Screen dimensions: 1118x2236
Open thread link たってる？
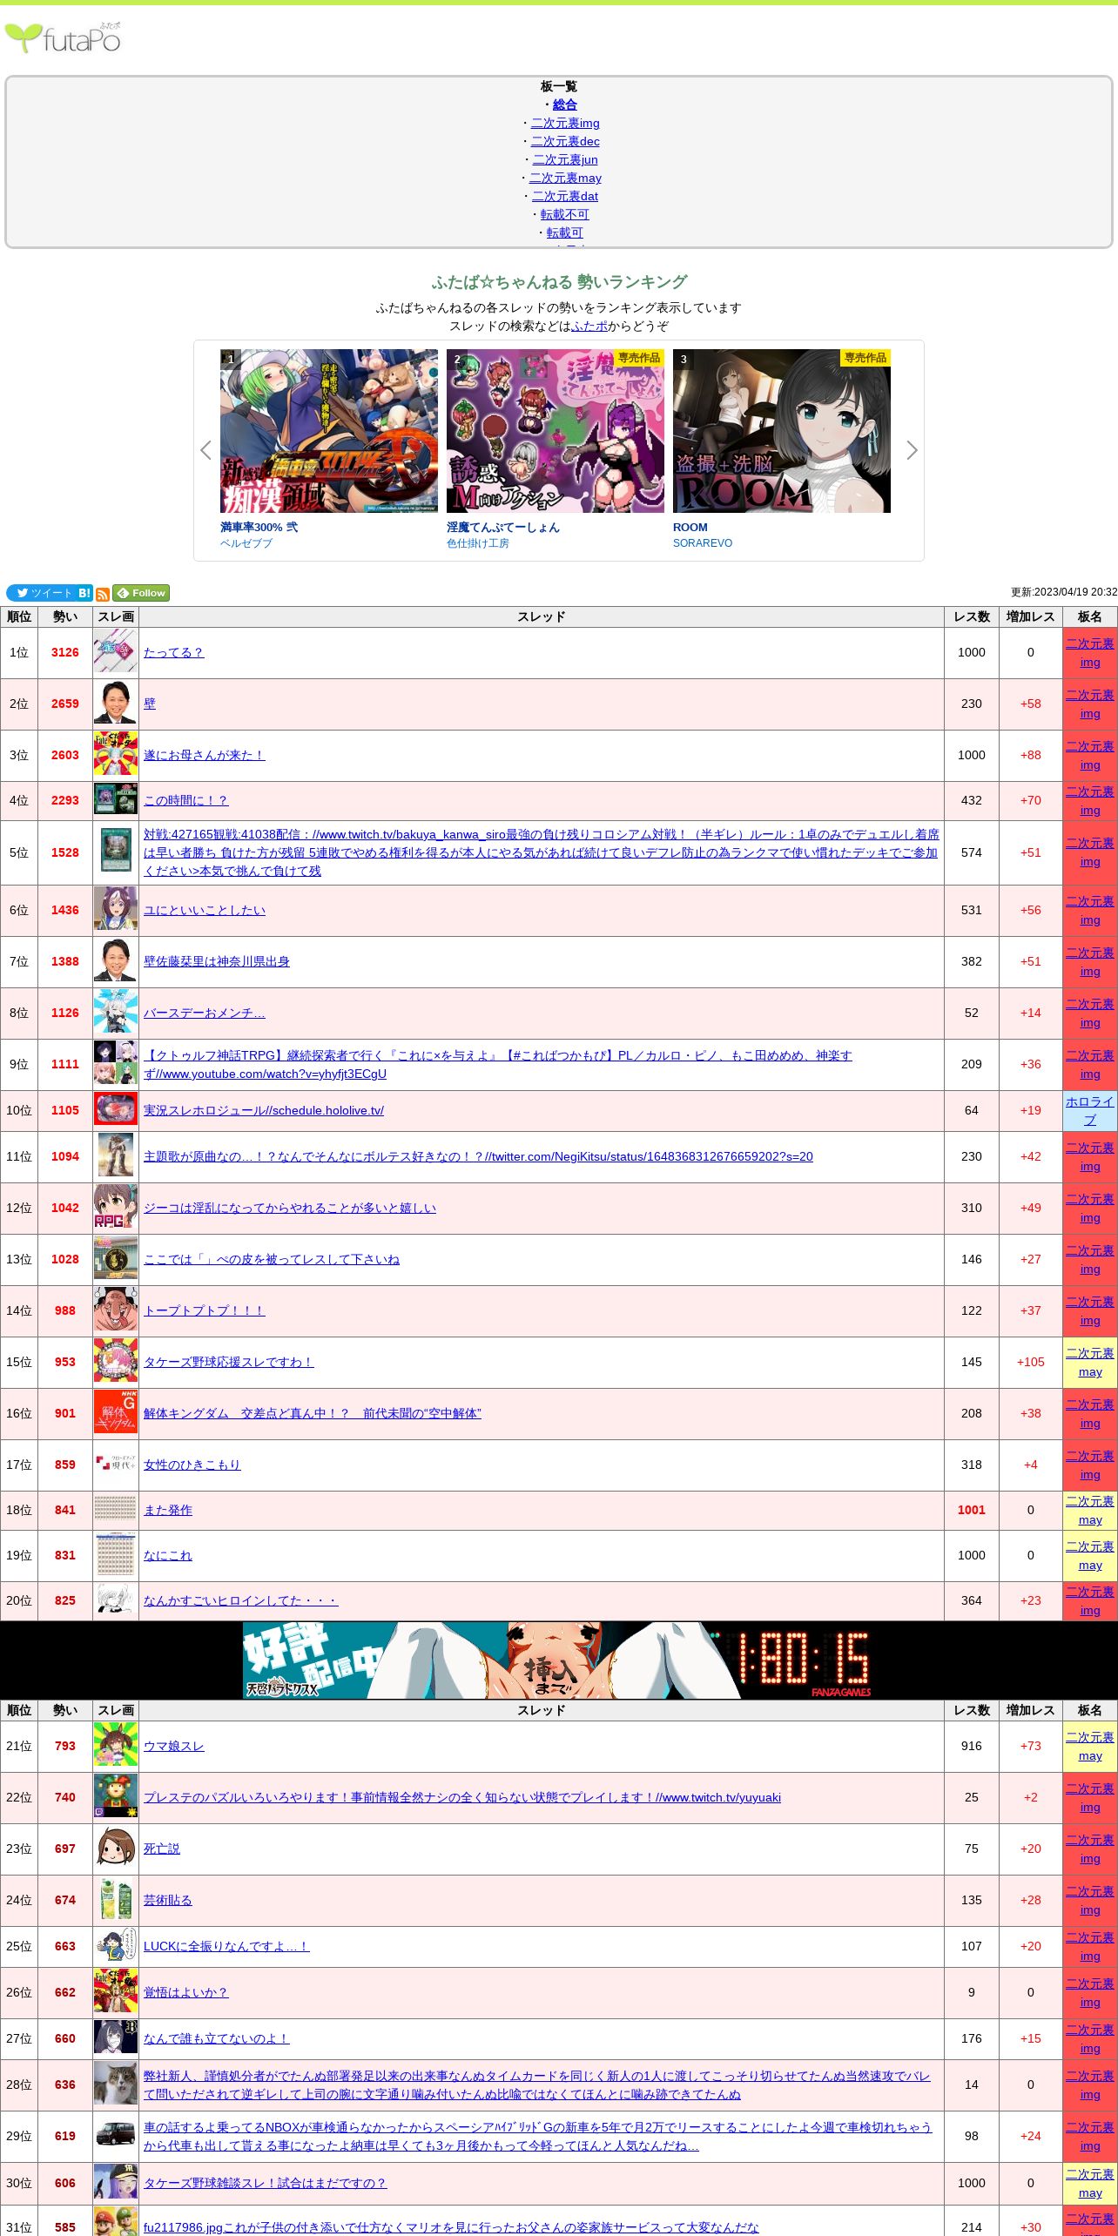pyautogui.click(x=173, y=652)
